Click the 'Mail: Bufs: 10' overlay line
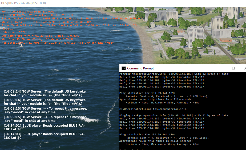 click(x=37, y=39)
